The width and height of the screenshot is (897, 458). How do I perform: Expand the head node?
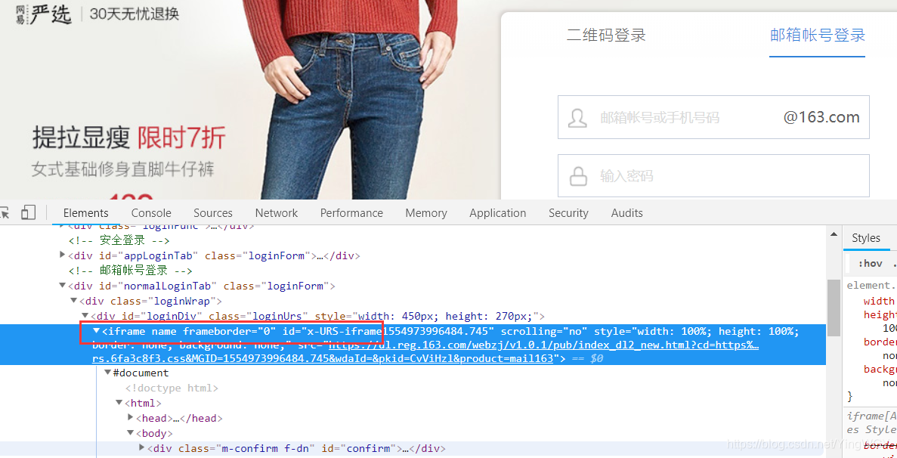[131, 417]
